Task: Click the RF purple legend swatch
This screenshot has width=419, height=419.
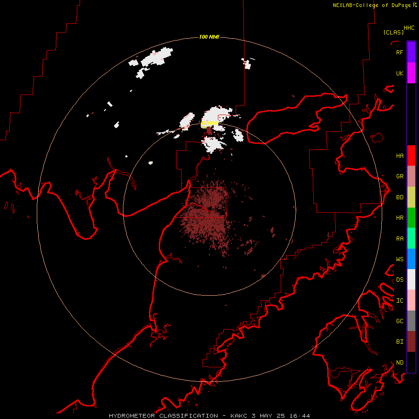Action: (411, 52)
